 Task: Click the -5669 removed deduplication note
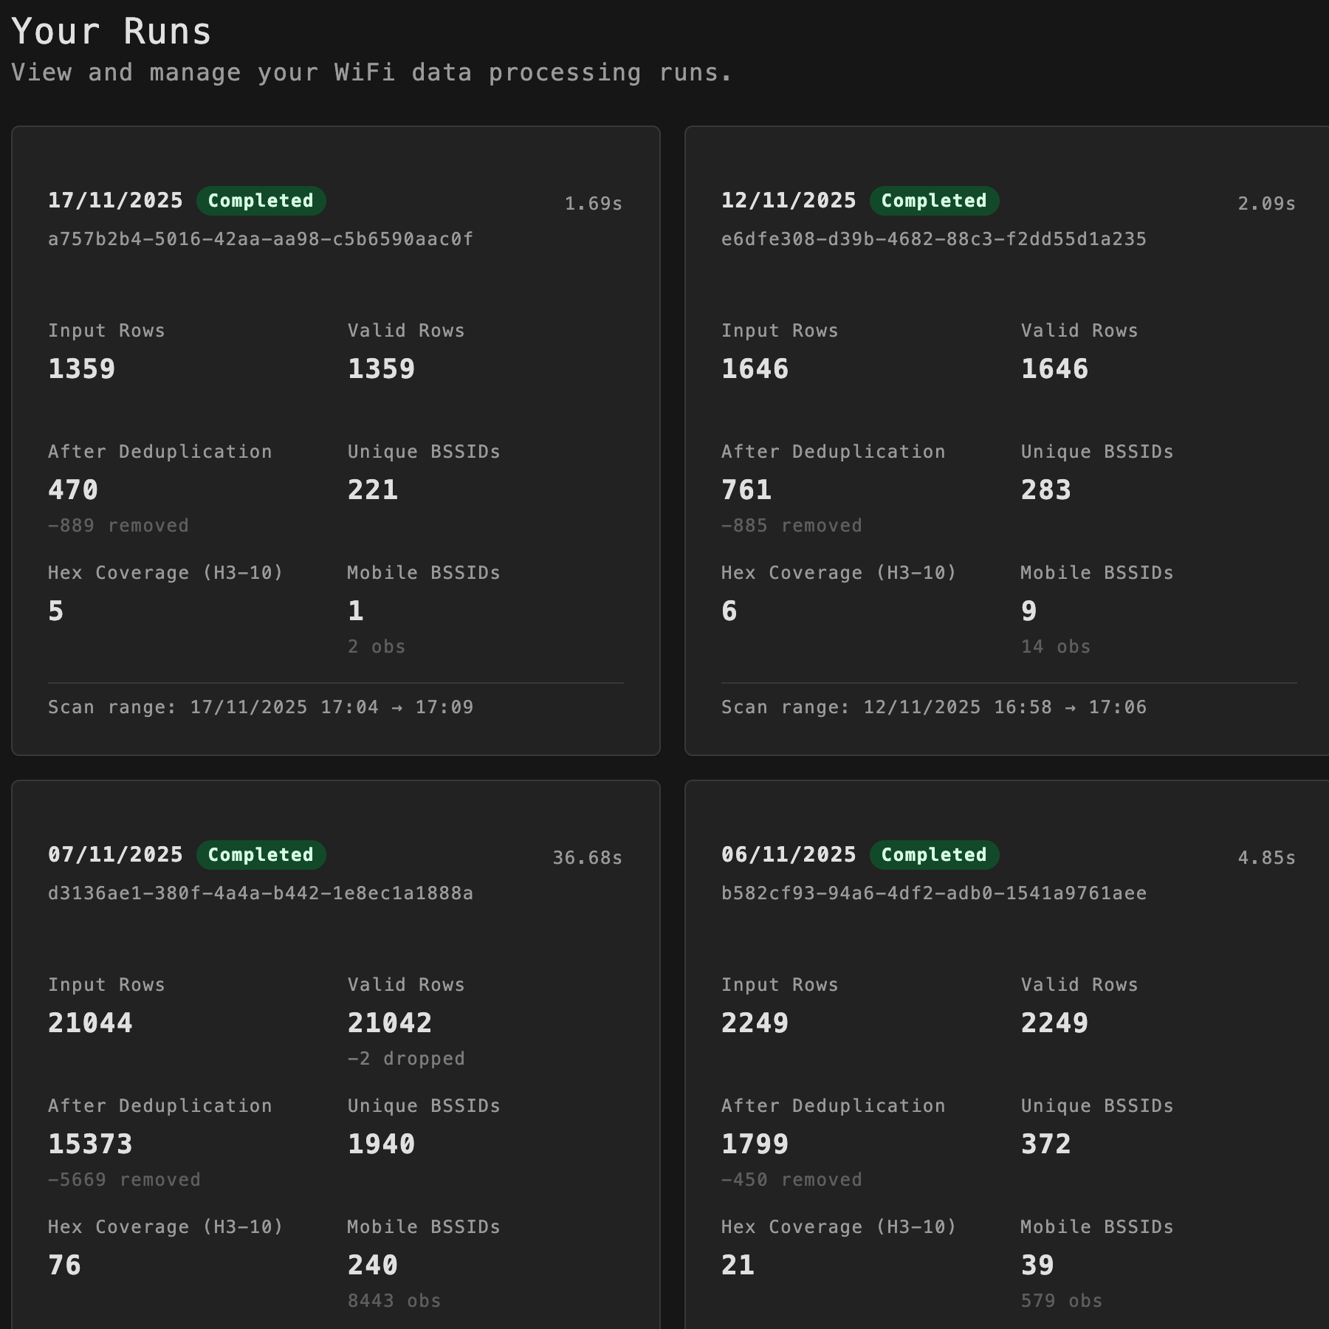pyautogui.click(x=124, y=1180)
